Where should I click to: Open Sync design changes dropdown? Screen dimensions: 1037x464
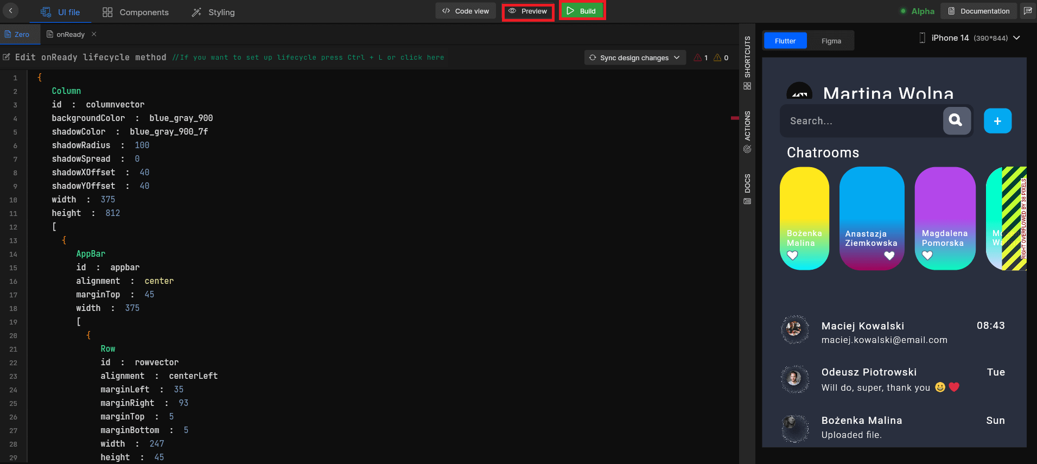coord(635,58)
